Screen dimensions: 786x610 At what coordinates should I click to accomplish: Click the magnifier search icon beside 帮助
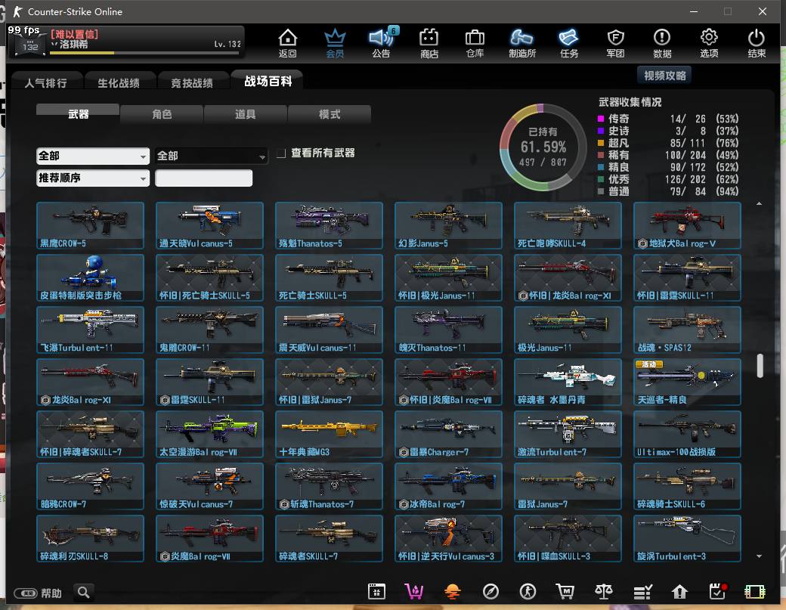tap(84, 593)
